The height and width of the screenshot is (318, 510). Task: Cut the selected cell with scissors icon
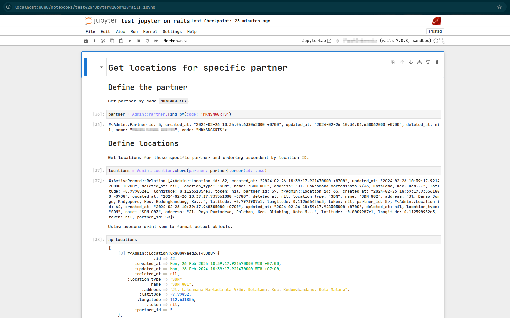(x=103, y=41)
